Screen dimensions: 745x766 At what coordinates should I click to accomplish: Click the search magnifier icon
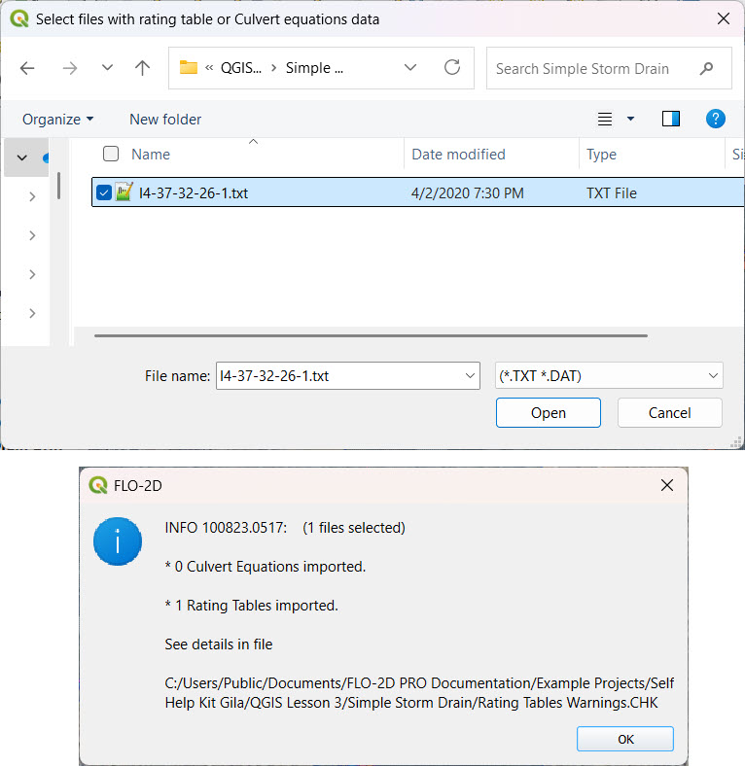(x=707, y=68)
